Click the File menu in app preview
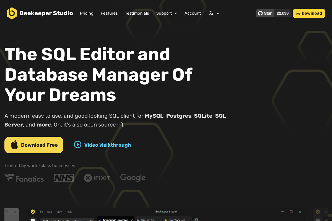 41,212
